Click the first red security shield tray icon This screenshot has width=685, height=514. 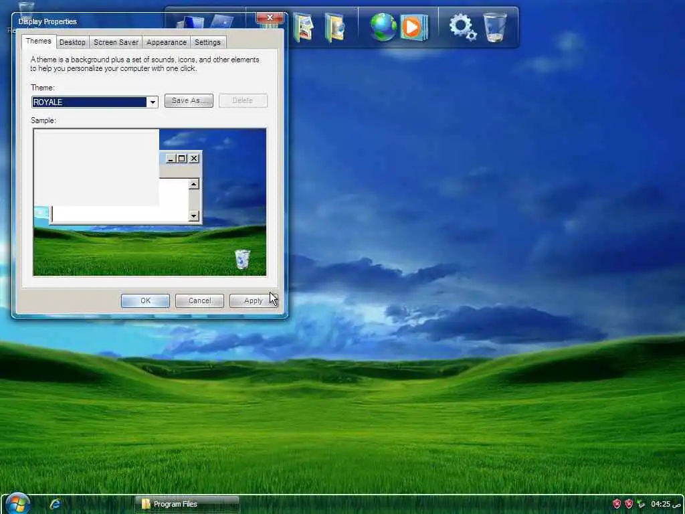616,504
